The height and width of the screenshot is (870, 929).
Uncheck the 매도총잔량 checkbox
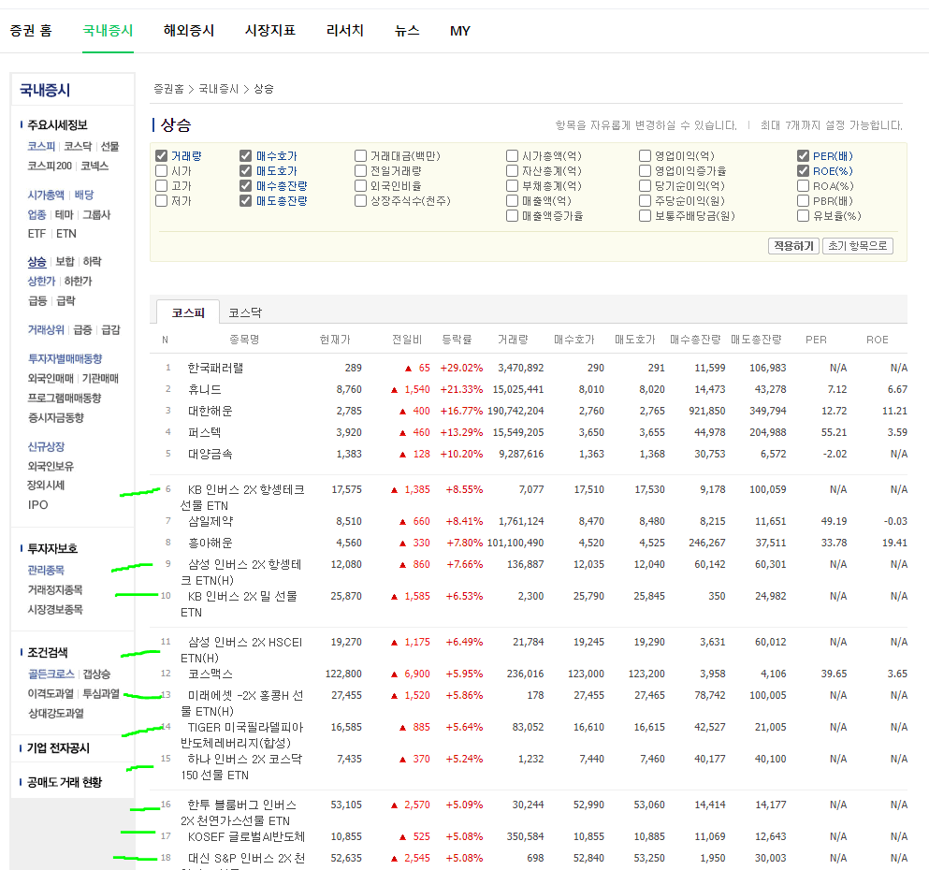point(245,201)
